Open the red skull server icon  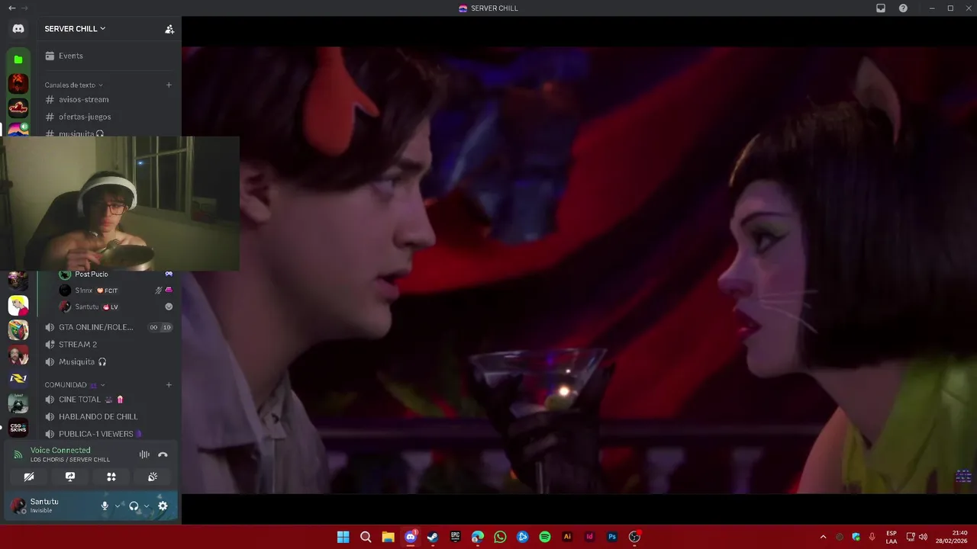tap(18, 83)
